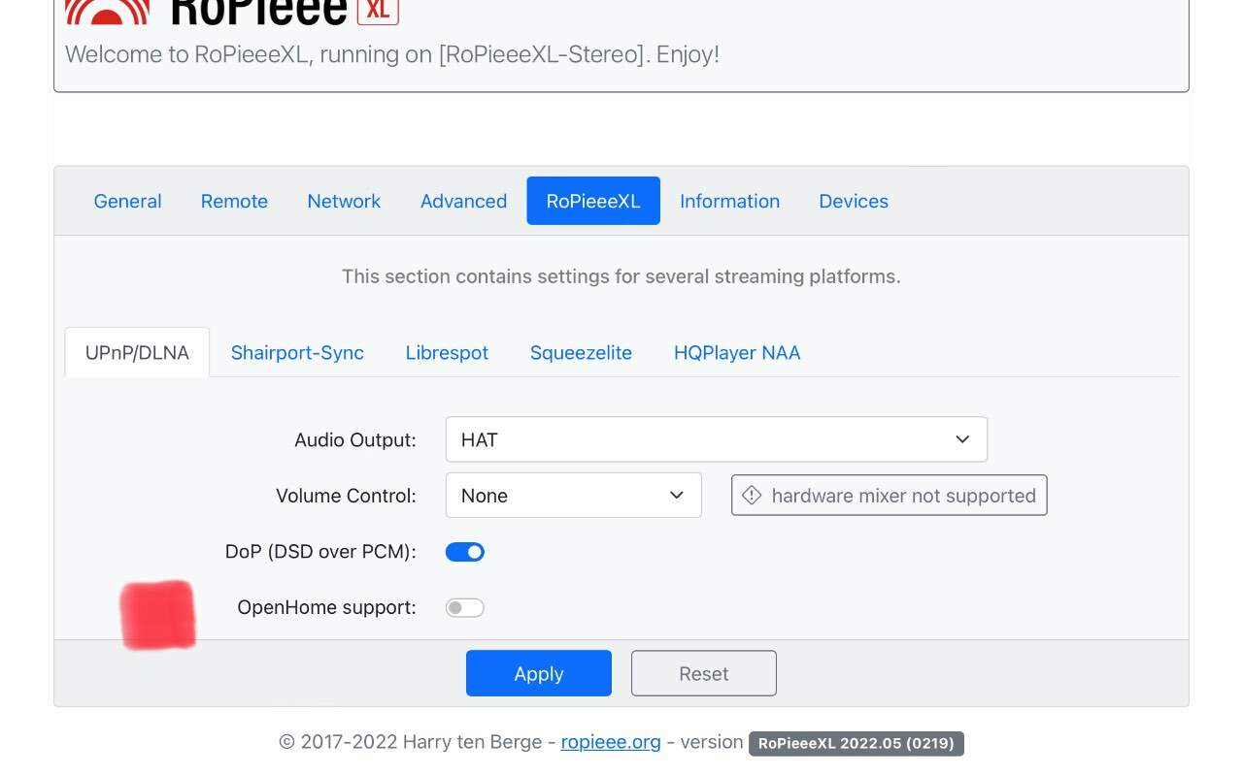The height and width of the screenshot is (775, 1243).
Task: Select the Shairport-Sync sub-tab
Action: (x=297, y=353)
